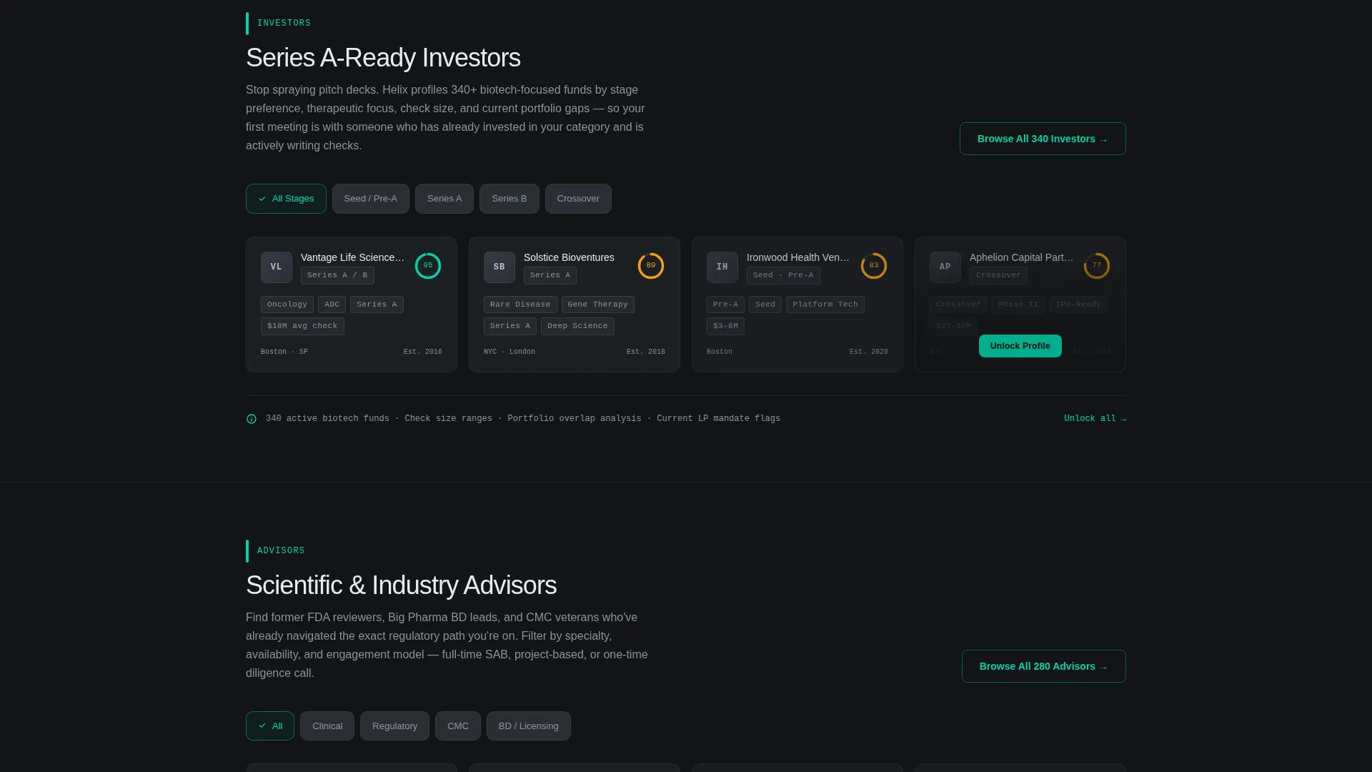Click the 89 match score ring on Solstice
This screenshot has width=1372, height=772.
tap(651, 266)
